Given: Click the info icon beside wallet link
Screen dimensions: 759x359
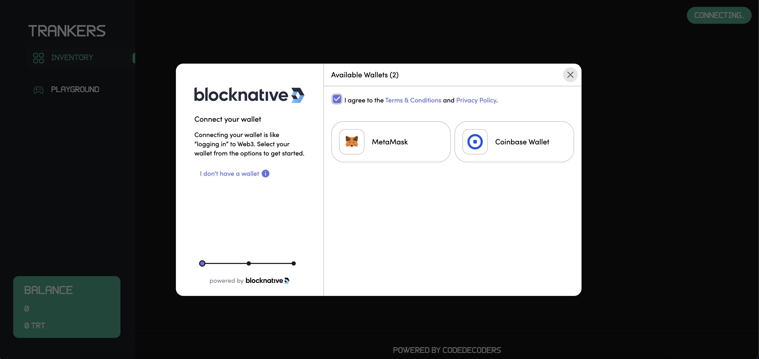Looking at the screenshot, I should pyautogui.click(x=265, y=174).
